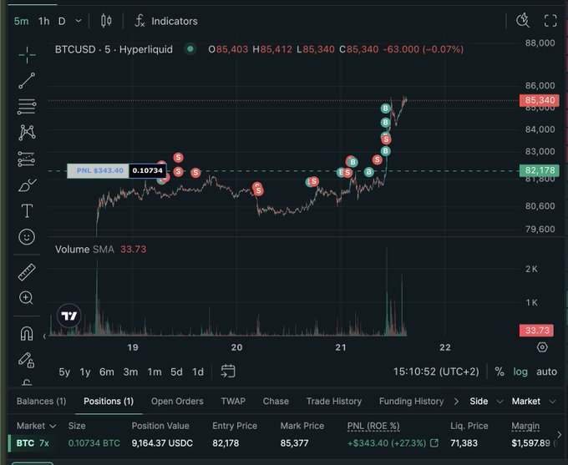Set chart range to 1m
Image resolution: width=568 pixels, height=465 pixels.
155,372
